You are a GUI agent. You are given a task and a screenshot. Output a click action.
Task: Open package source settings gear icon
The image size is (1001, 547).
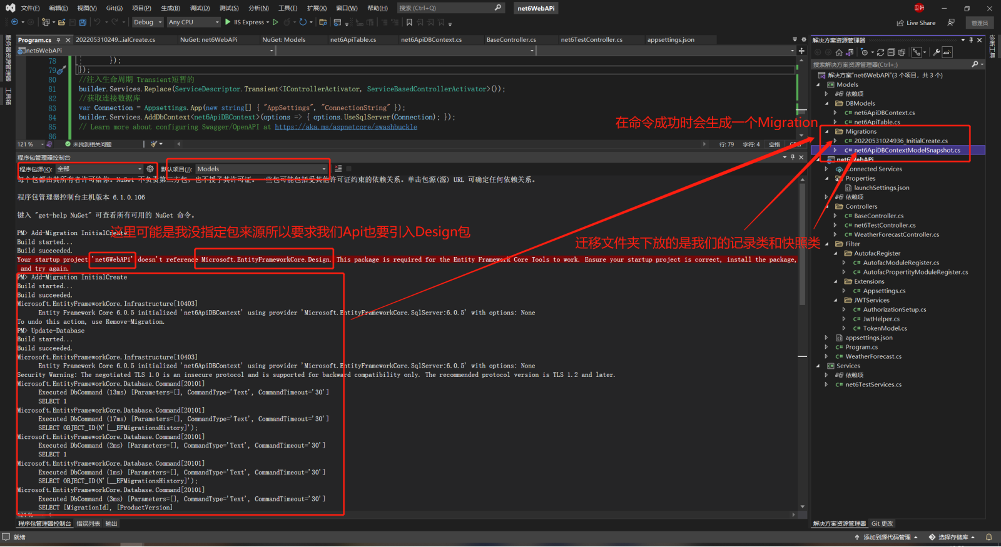150,169
